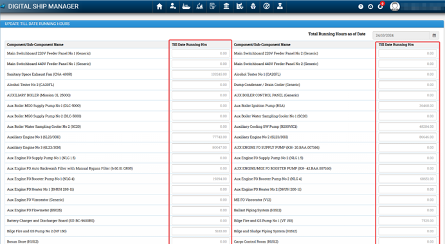
Task: Edit running hours for Main Switchboard 220V Feeder Panel No 2
Action: tap(408, 53)
